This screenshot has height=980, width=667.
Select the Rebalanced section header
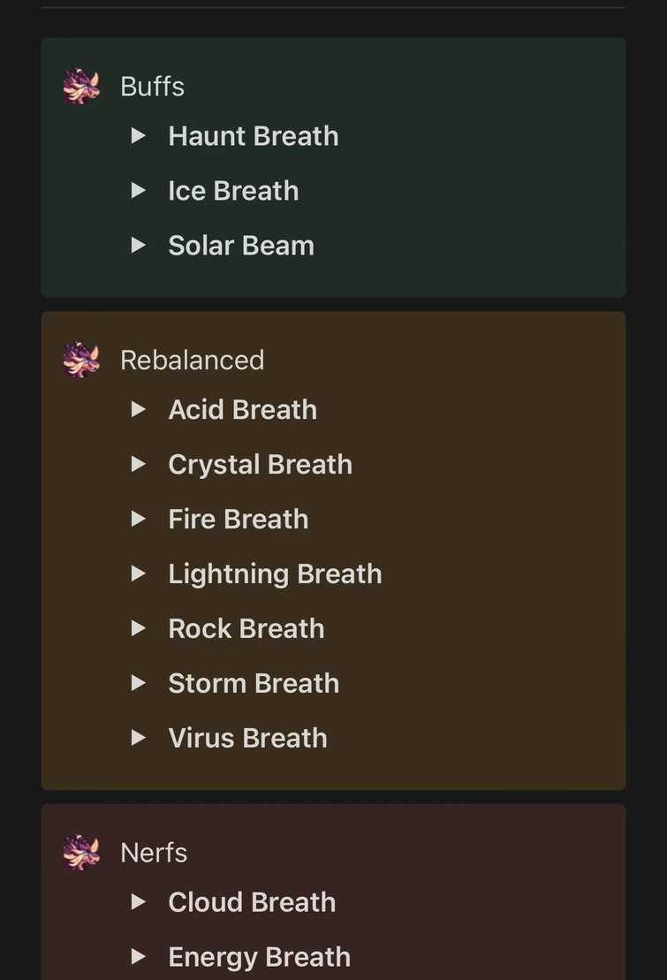coord(192,360)
